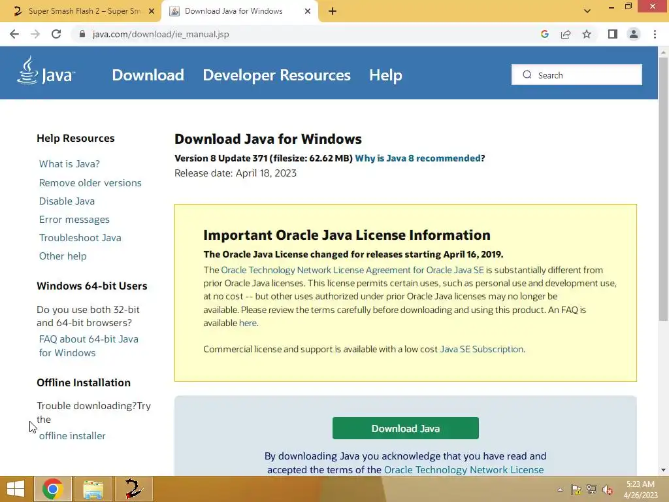Open Error messages link
Screen dimensions: 669x502
(x=74, y=220)
